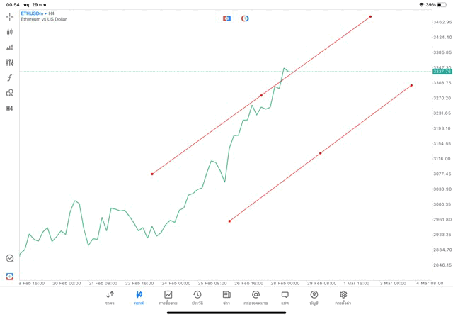The image size is (453, 317).
Task: Open the ประวัติ (history) tab
Action: pos(197,297)
